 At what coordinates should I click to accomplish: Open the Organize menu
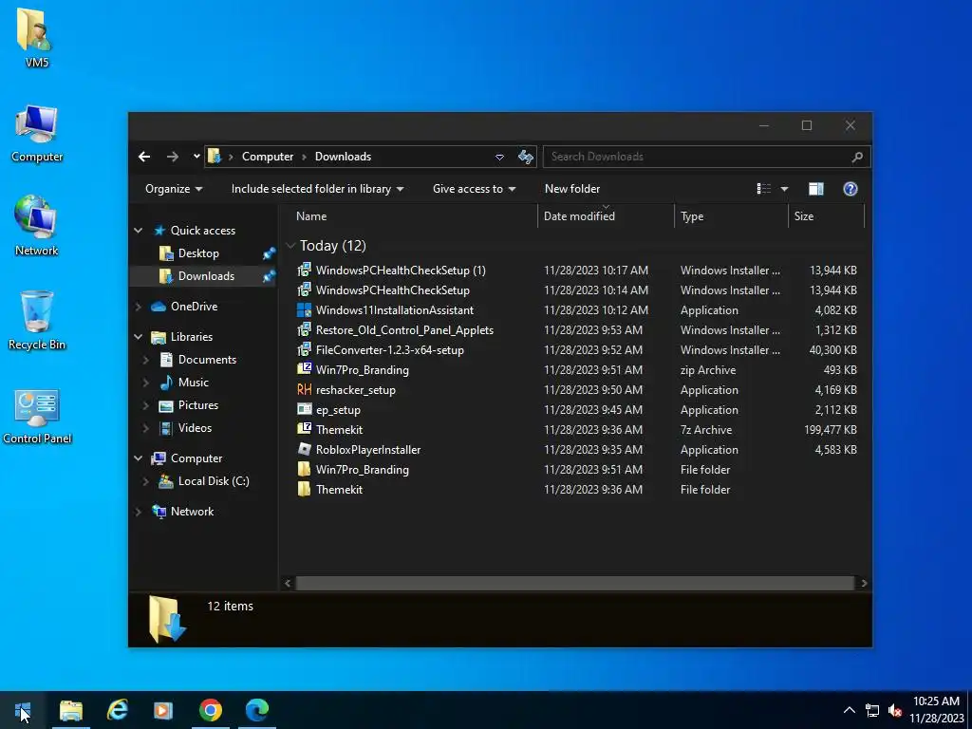(174, 189)
